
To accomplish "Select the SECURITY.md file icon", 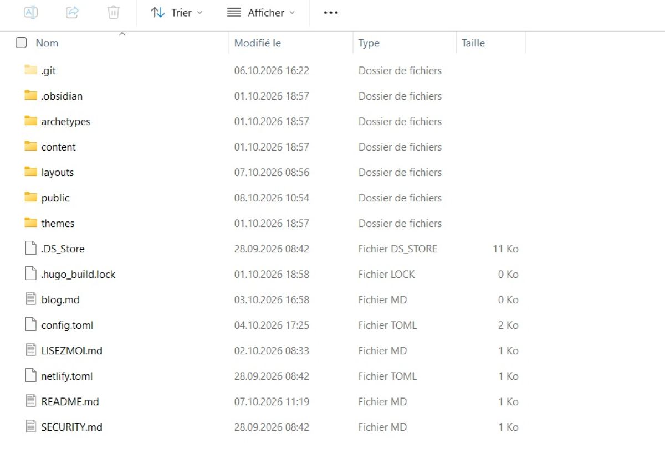I will pos(31,427).
